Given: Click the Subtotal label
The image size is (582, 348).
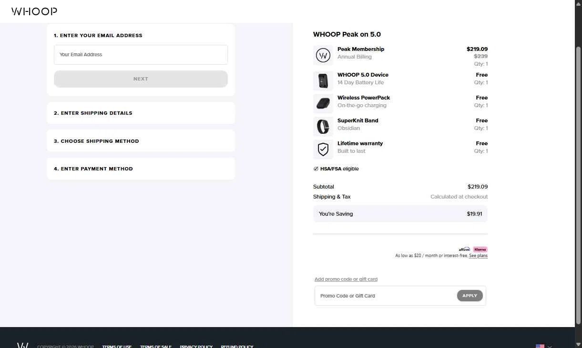Looking at the screenshot, I should (324, 187).
